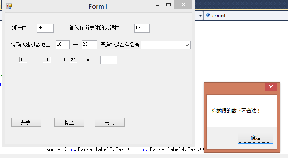
Task: Click the range maximum field showing 23
Action: [x=89, y=45]
